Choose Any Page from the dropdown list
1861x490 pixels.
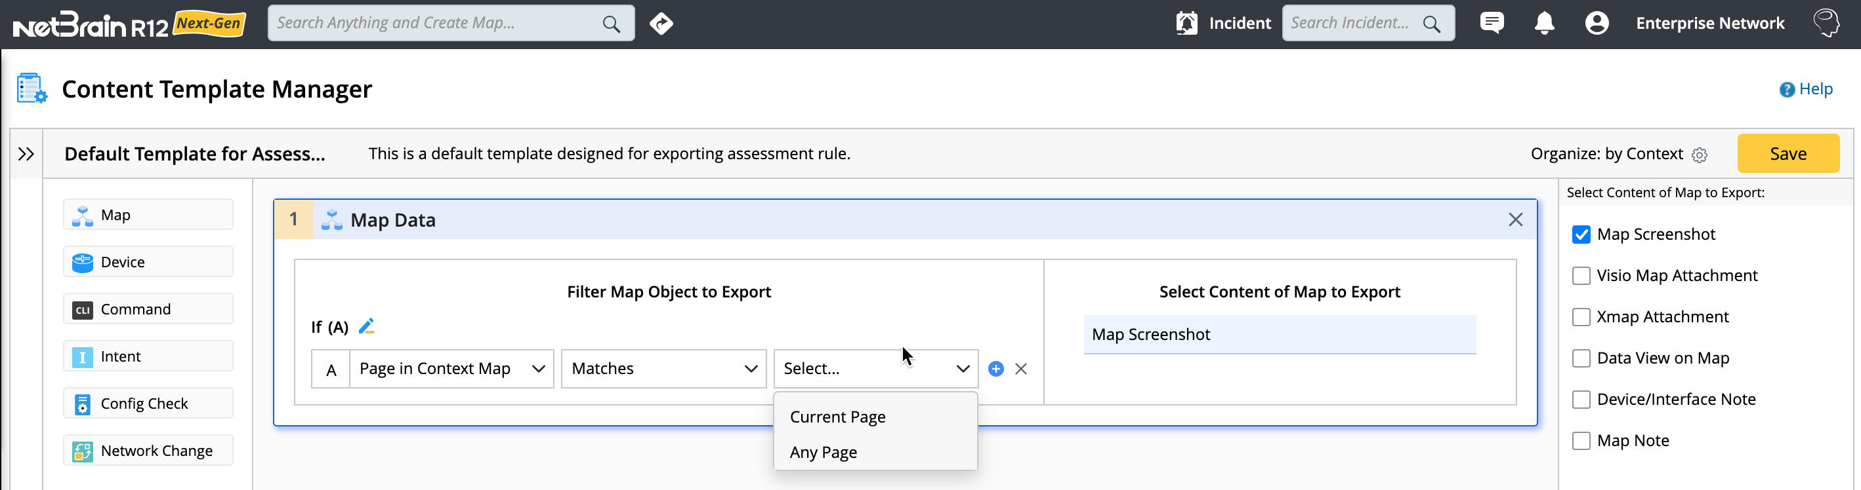pos(823,453)
